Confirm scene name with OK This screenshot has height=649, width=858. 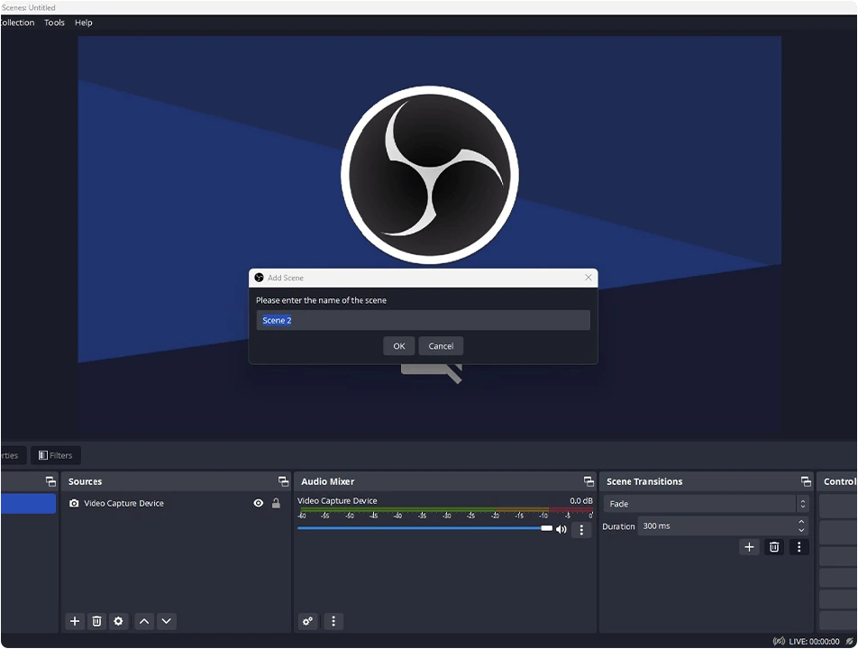(399, 346)
